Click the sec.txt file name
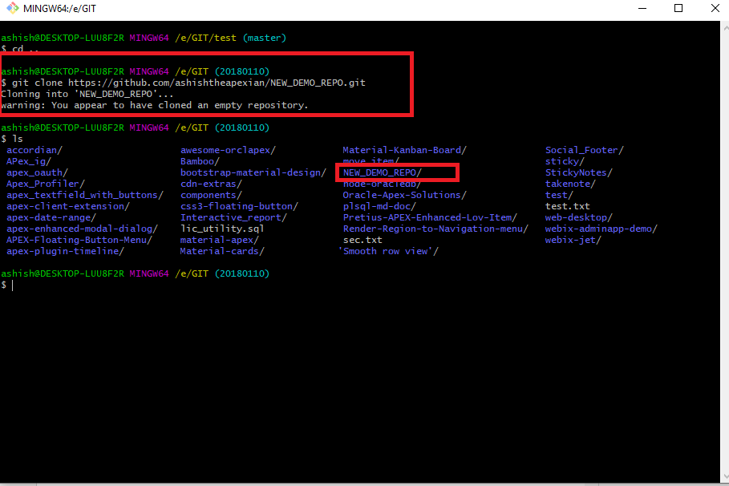729x486 pixels. click(x=362, y=240)
